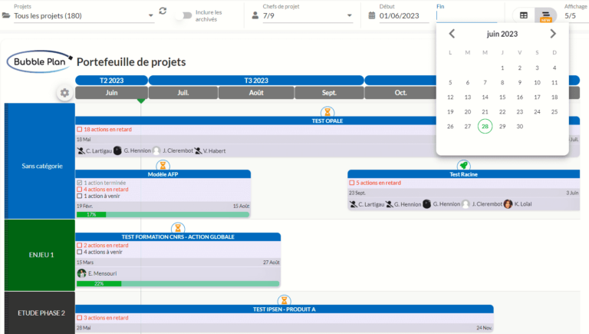Select T3 2023 quarter header
589x334 pixels.
(256, 80)
